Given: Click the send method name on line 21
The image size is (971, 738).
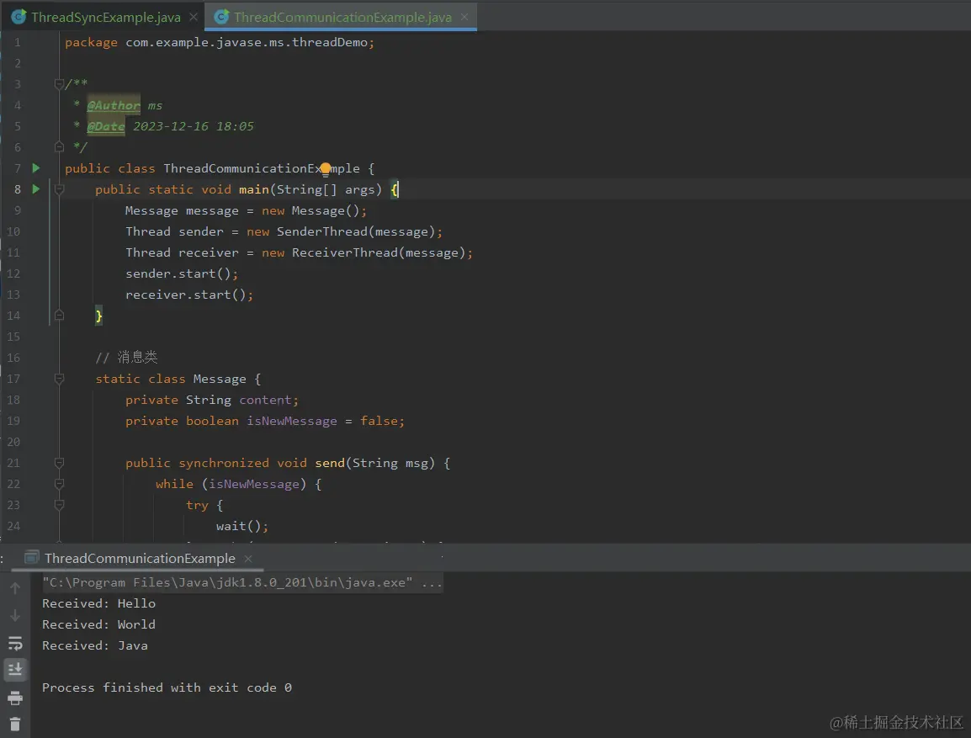Looking at the screenshot, I should [x=330, y=463].
